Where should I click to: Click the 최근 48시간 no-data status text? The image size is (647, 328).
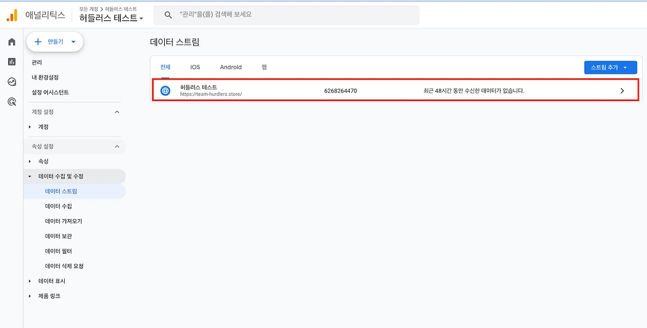[474, 91]
